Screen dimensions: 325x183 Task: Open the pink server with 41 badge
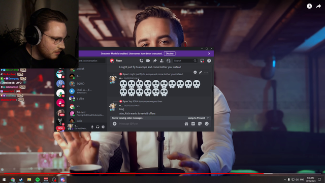(60, 103)
